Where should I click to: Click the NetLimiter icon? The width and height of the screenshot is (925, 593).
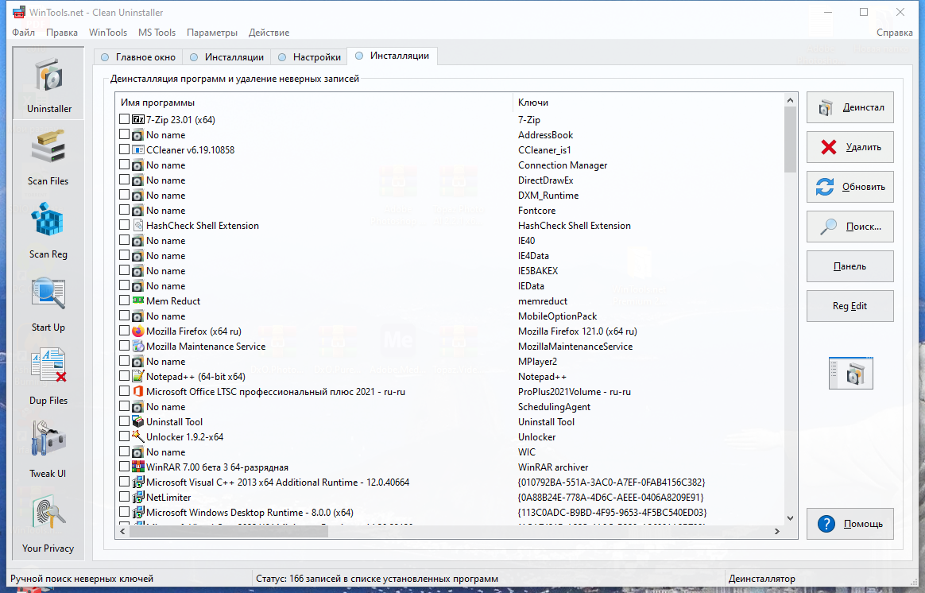(138, 498)
